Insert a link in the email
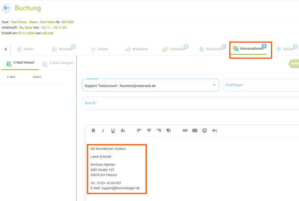 click(x=185, y=131)
